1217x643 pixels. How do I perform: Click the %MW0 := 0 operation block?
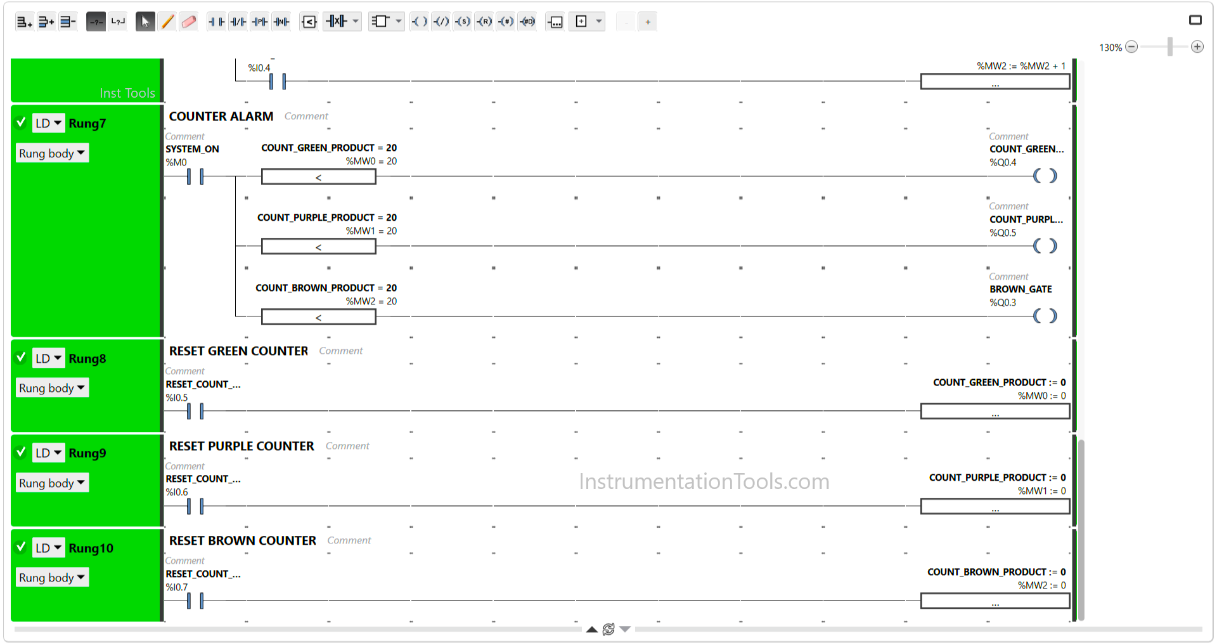(x=995, y=412)
